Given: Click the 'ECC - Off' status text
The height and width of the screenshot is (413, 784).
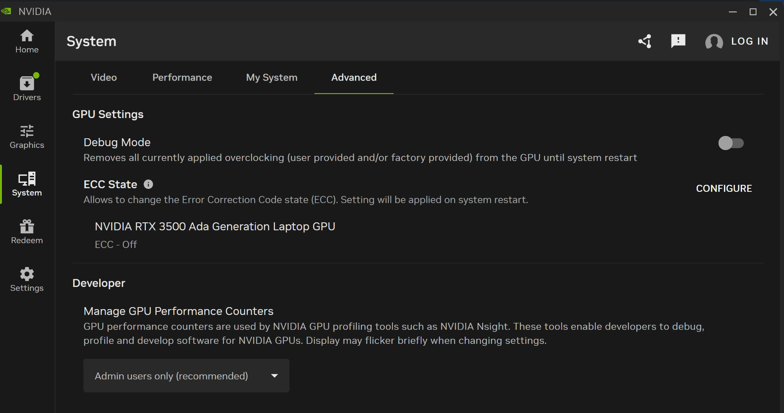Looking at the screenshot, I should point(116,245).
